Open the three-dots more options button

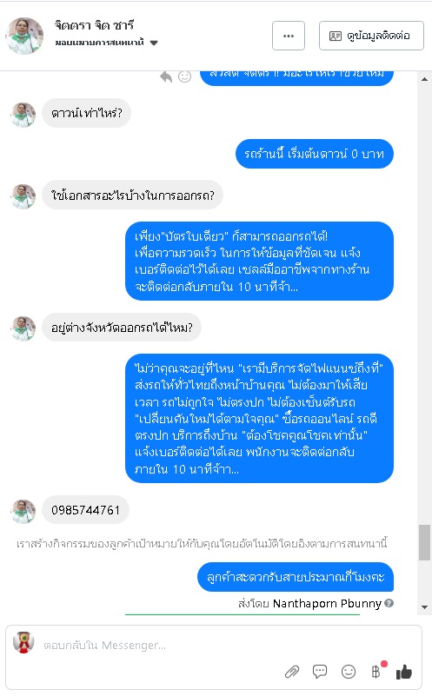pos(289,36)
